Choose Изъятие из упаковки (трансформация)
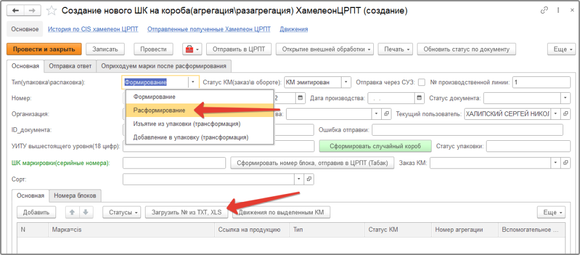Image resolution: width=580 pixels, height=255 pixels. (x=200, y=124)
